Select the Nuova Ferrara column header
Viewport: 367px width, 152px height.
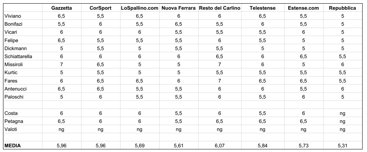point(178,8)
